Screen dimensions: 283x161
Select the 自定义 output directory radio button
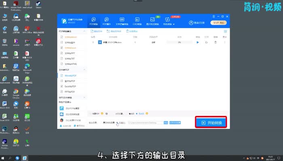[117, 122]
